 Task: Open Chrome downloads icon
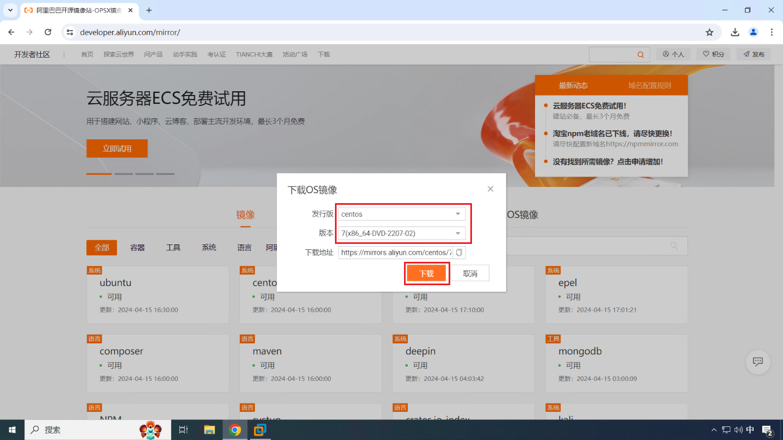735,32
